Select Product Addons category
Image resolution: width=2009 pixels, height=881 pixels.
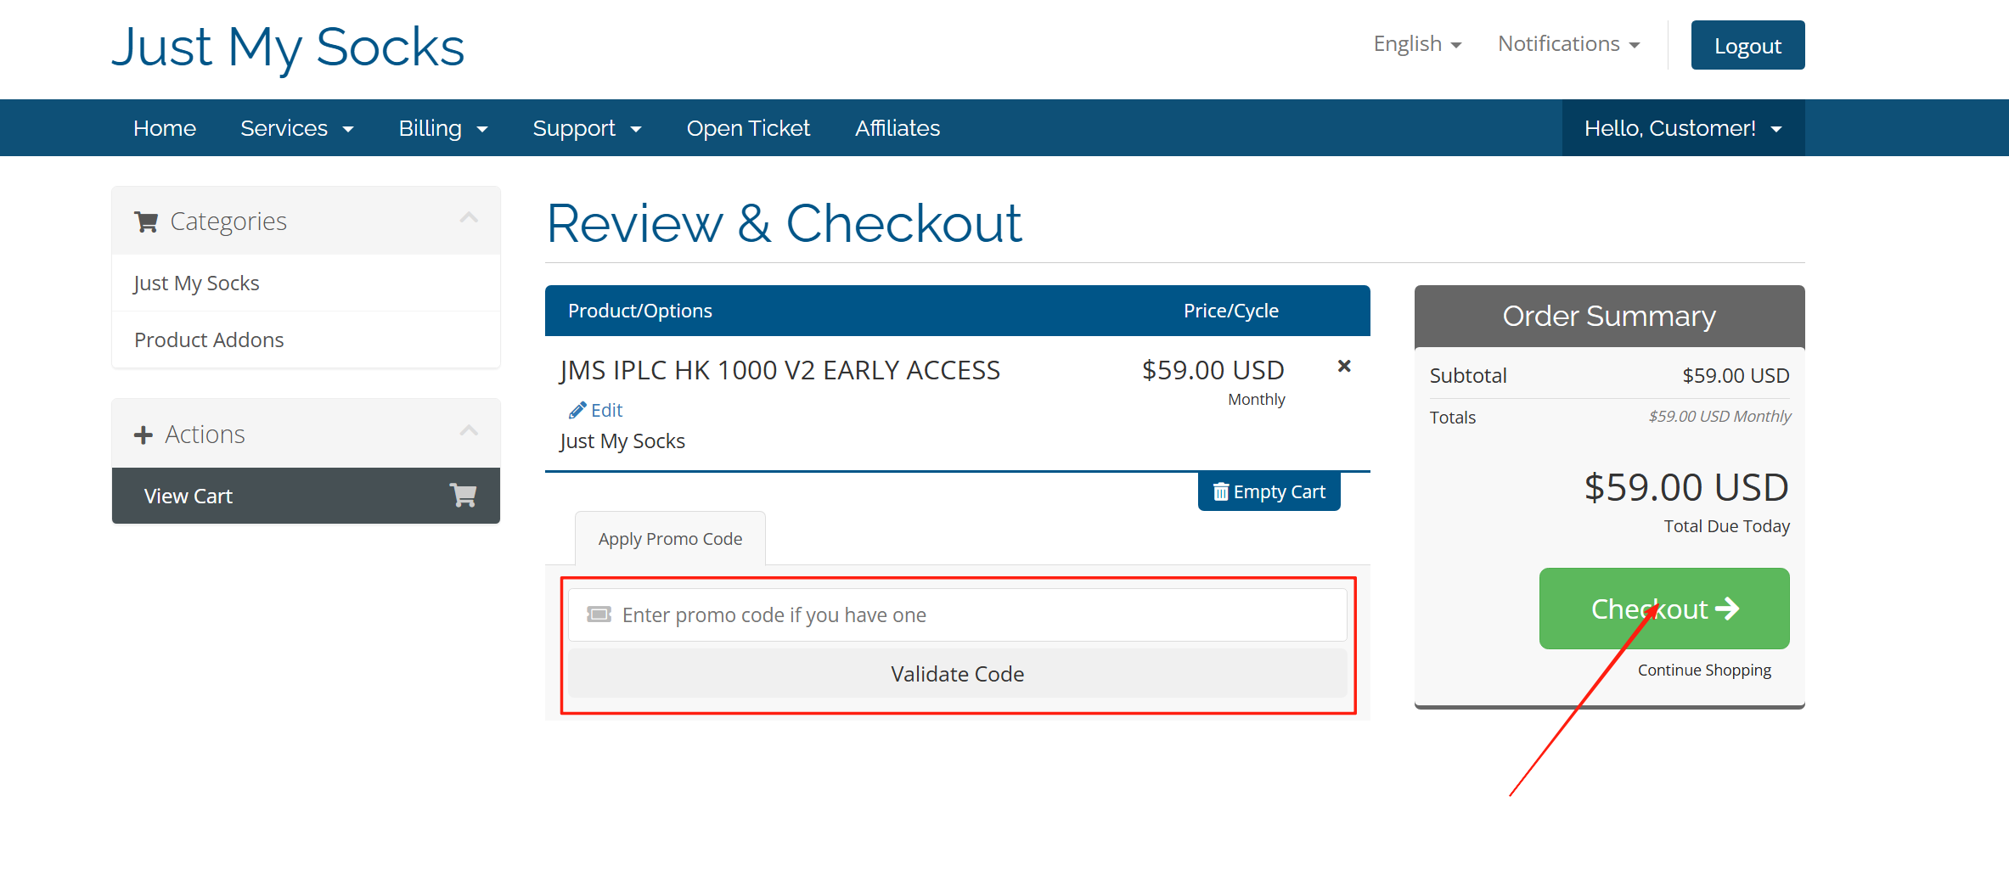coord(306,339)
